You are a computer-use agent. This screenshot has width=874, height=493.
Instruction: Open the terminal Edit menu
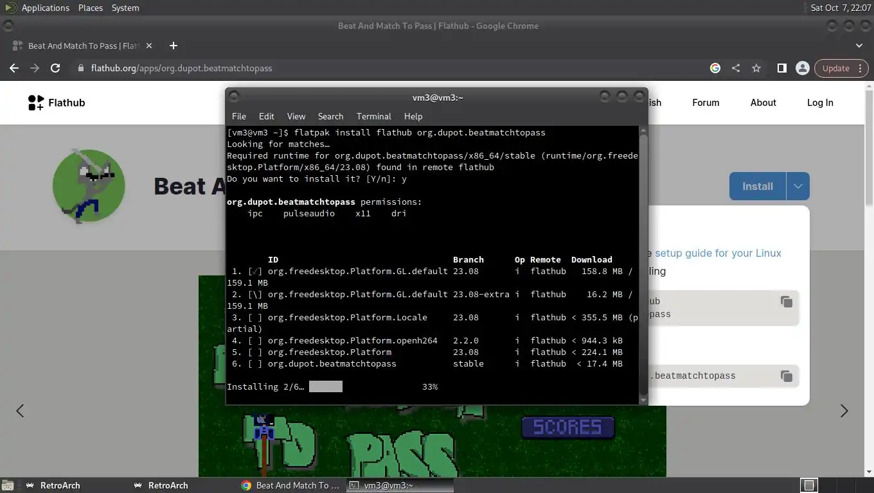coord(266,116)
